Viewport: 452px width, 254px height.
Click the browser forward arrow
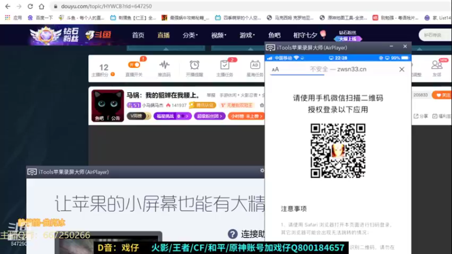pos(19,6)
